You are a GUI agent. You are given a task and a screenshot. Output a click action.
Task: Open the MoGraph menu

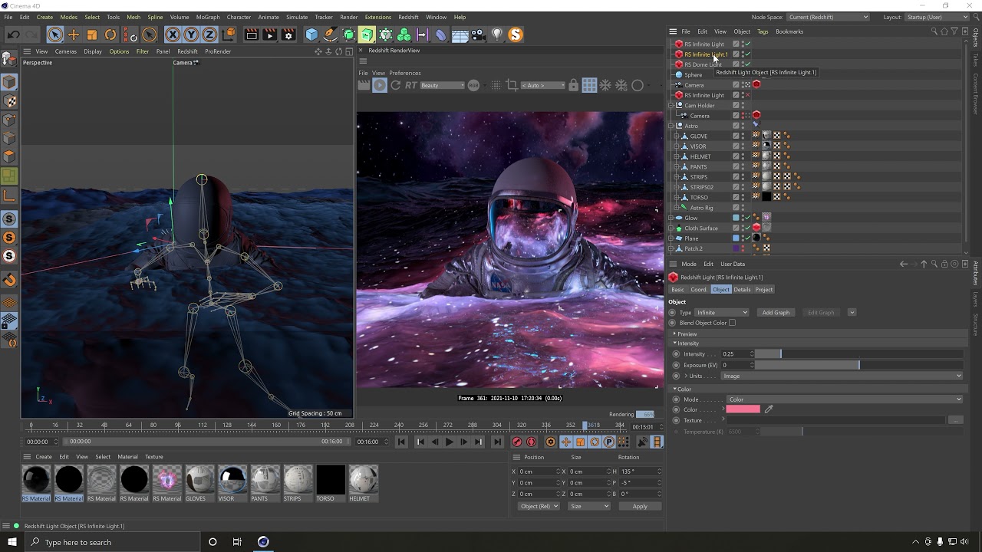coord(207,17)
